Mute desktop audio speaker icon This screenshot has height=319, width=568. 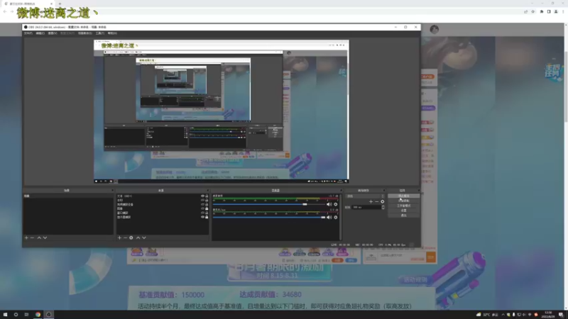329,204
